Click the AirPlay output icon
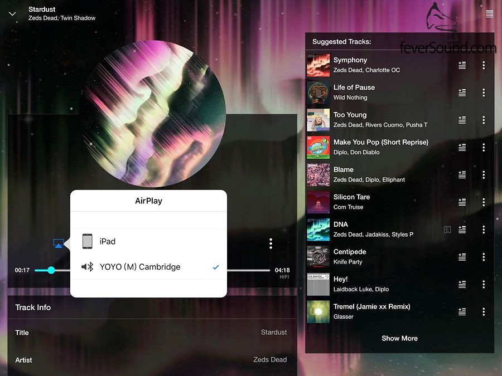 pyautogui.click(x=58, y=243)
